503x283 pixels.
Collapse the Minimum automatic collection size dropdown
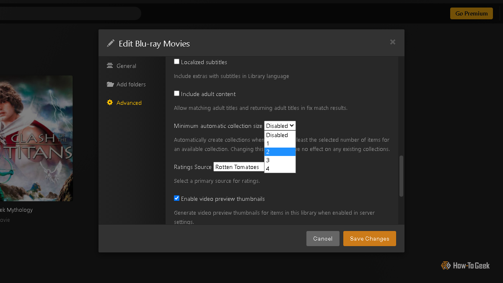click(280, 126)
